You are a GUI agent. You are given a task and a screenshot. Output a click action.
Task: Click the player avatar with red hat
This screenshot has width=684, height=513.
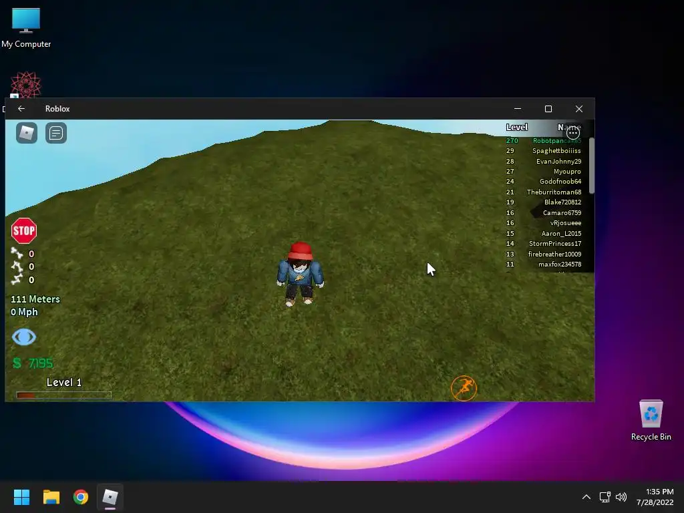click(300, 274)
